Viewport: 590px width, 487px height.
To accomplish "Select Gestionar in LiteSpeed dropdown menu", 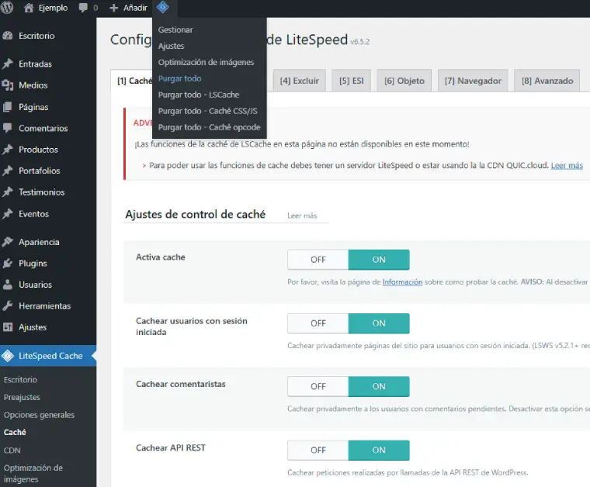I will [175, 29].
